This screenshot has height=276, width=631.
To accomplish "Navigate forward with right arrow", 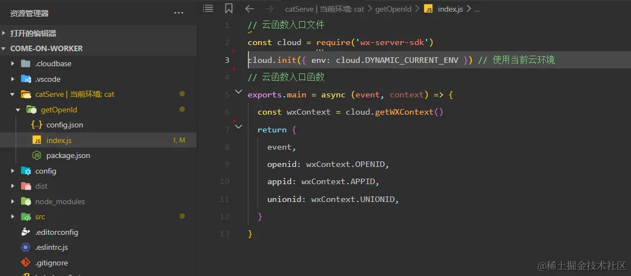I will [x=269, y=8].
